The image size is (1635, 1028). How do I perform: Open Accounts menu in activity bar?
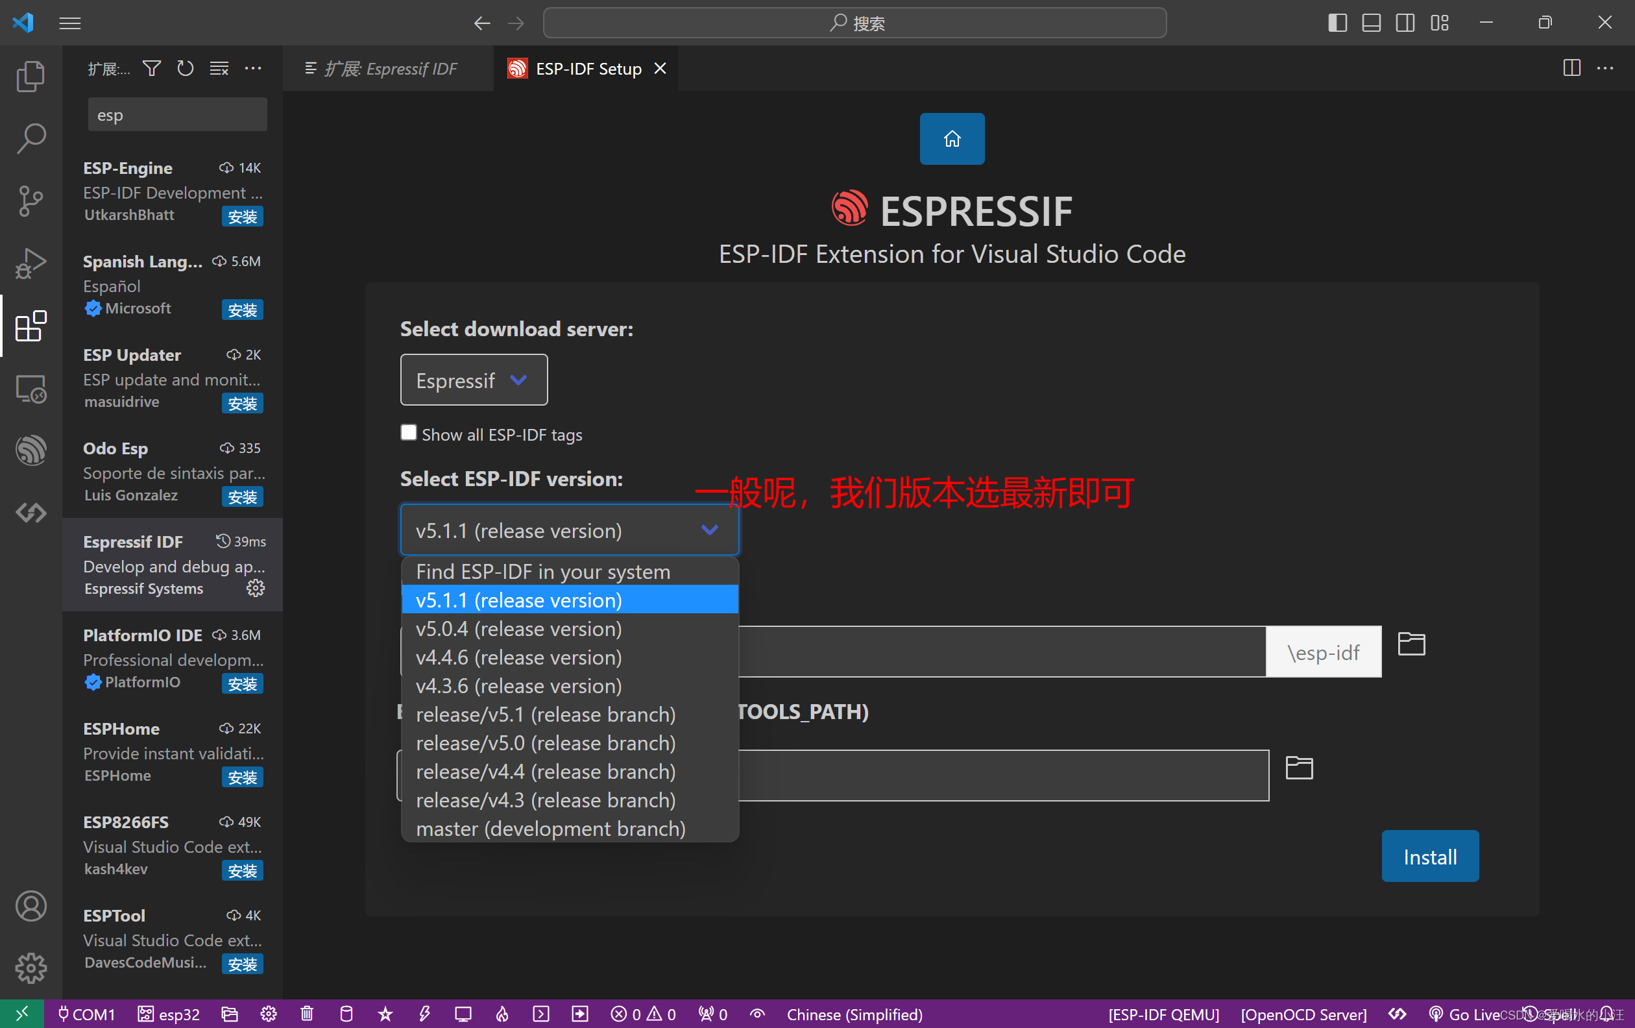(x=30, y=906)
